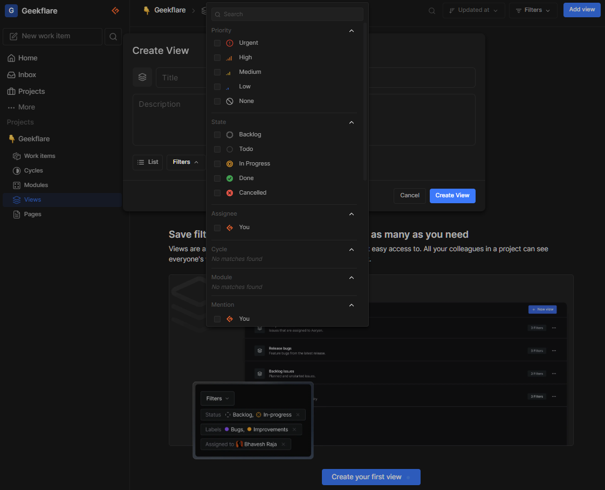605x490 pixels.
Task: Click the Geekflare workspace avatar G
Action: 11,11
